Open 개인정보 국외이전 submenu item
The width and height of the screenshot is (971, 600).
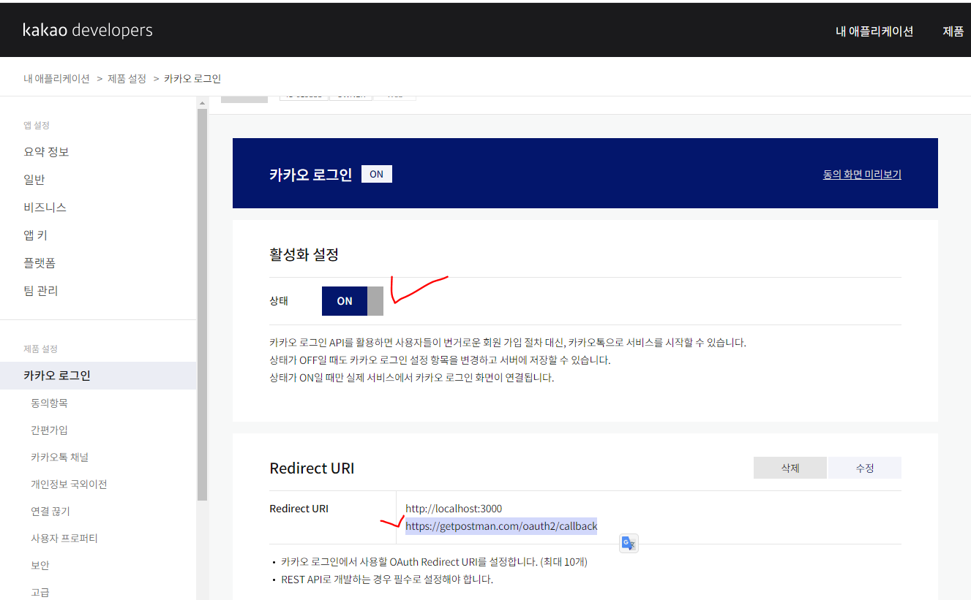[69, 485]
